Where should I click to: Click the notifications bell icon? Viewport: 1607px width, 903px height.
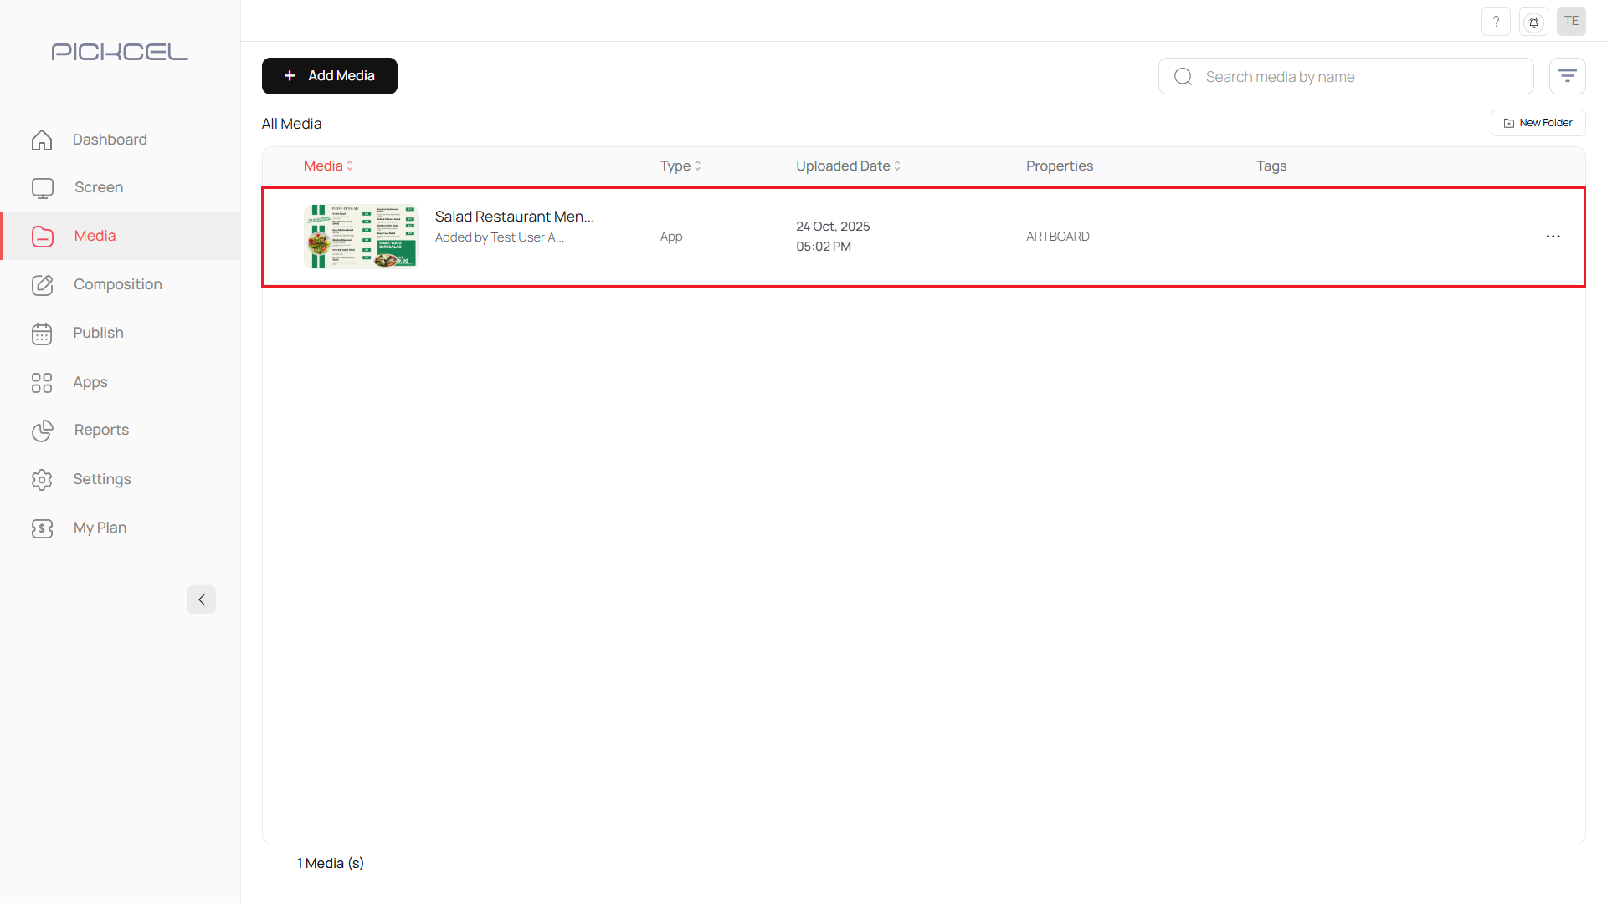tap(1533, 22)
